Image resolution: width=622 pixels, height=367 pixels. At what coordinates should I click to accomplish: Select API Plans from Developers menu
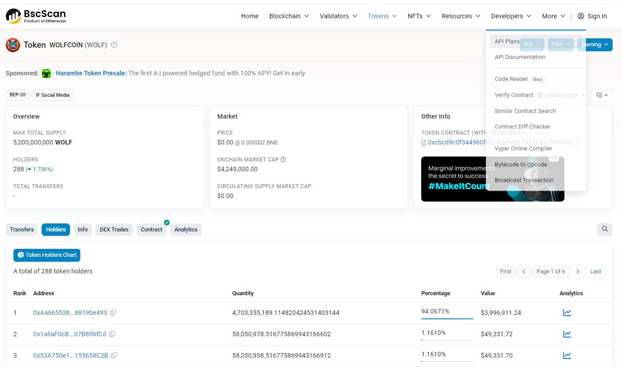536,41
